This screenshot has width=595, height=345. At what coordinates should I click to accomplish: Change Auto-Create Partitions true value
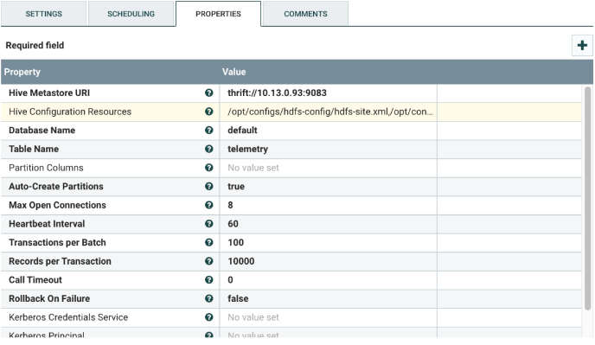pyautogui.click(x=329, y=187)
